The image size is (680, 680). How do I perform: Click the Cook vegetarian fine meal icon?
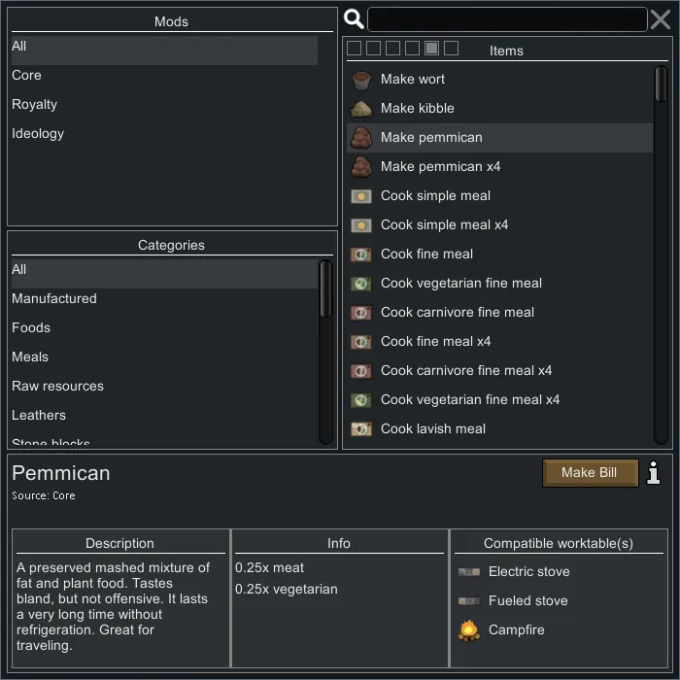(x=361, y=284)
